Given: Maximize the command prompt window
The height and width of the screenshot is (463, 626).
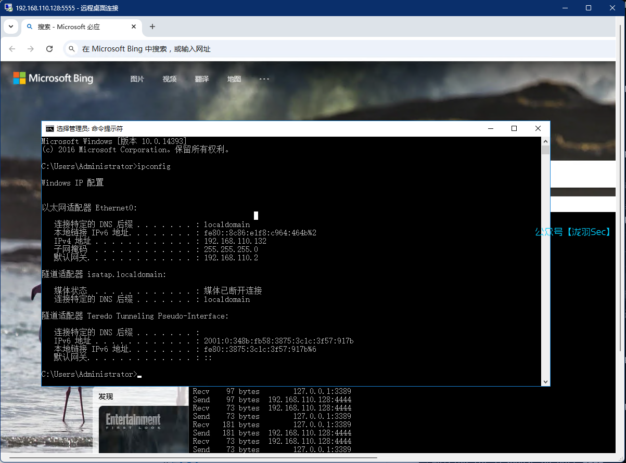Looking at the screenshot, I should (x=514, y=128).
